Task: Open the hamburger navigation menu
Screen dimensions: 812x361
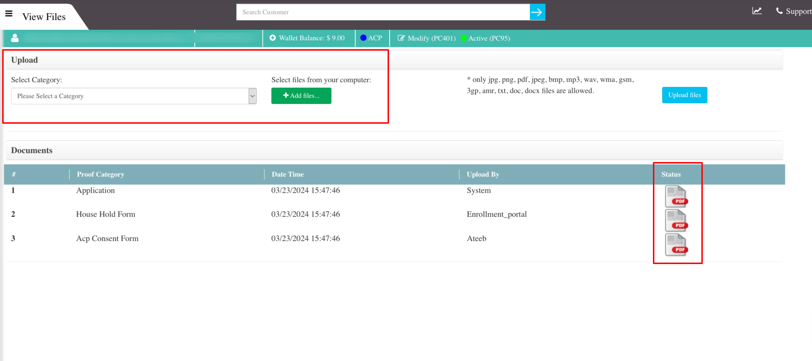Action: pyautogui.click(x=9, y=13)
